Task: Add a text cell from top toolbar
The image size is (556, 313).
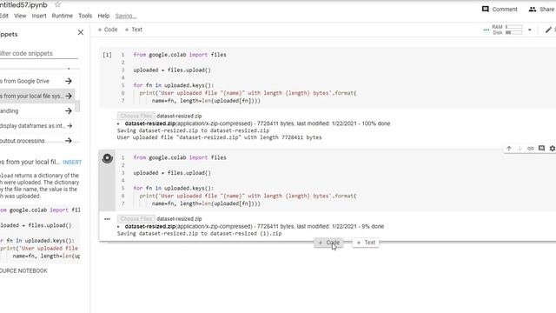Action: tap(134, 30)
